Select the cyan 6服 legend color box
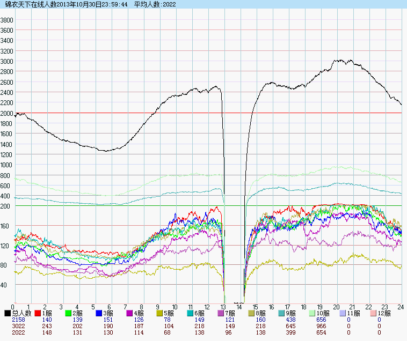Screen dimensions: 407x341 191,313
